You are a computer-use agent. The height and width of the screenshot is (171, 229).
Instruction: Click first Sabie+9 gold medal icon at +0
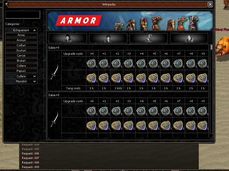coord(92,78)
